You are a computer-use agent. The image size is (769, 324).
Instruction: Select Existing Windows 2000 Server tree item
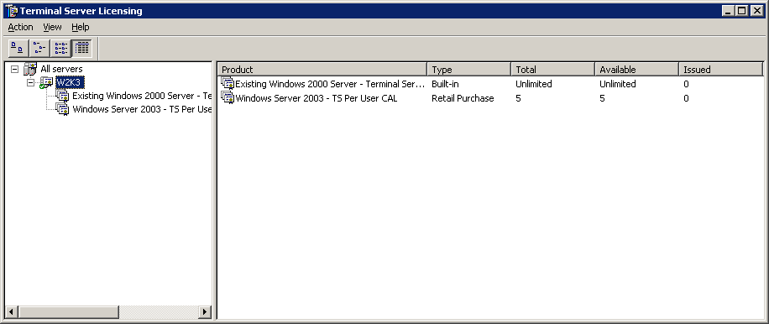click(142, 96)
